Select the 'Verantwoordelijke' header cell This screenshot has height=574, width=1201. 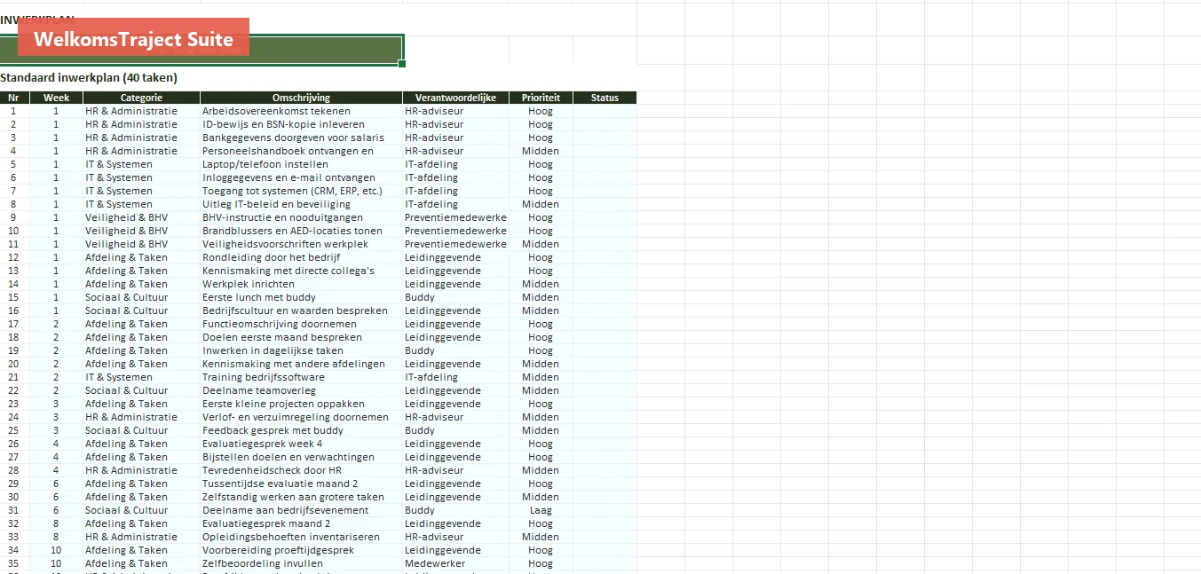[456, 98]
